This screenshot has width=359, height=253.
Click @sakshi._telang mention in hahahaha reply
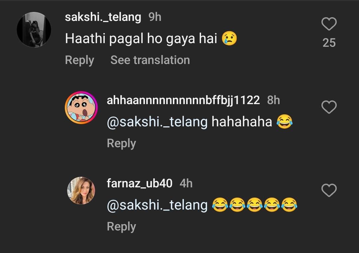click(157, 122)
